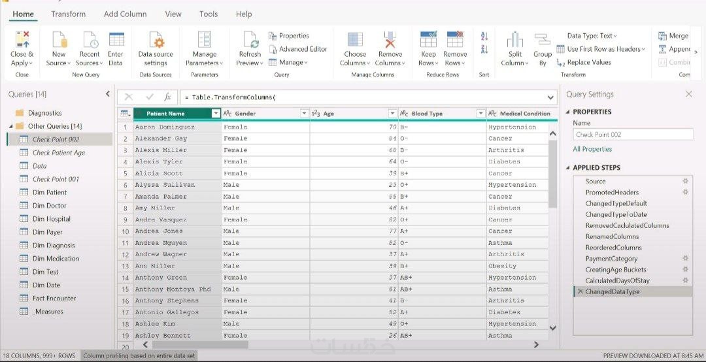Viewport: 706px width, 362px height.
Task: Open the Gender column filter dropdown
Action: click(305, 114)
